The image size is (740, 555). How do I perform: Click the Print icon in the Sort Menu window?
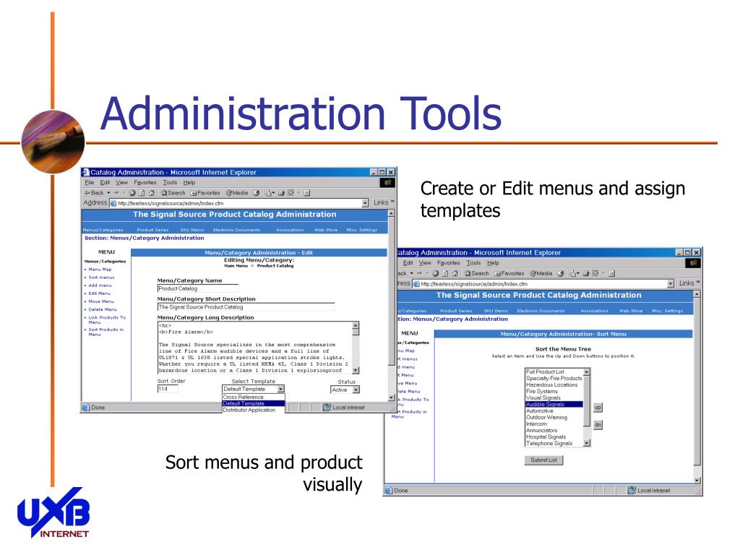(x=585, y=273)
